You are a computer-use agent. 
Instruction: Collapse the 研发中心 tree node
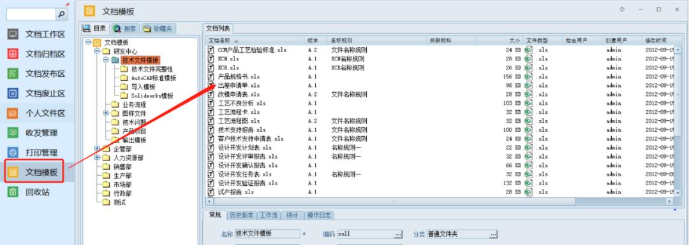[97, 52]
